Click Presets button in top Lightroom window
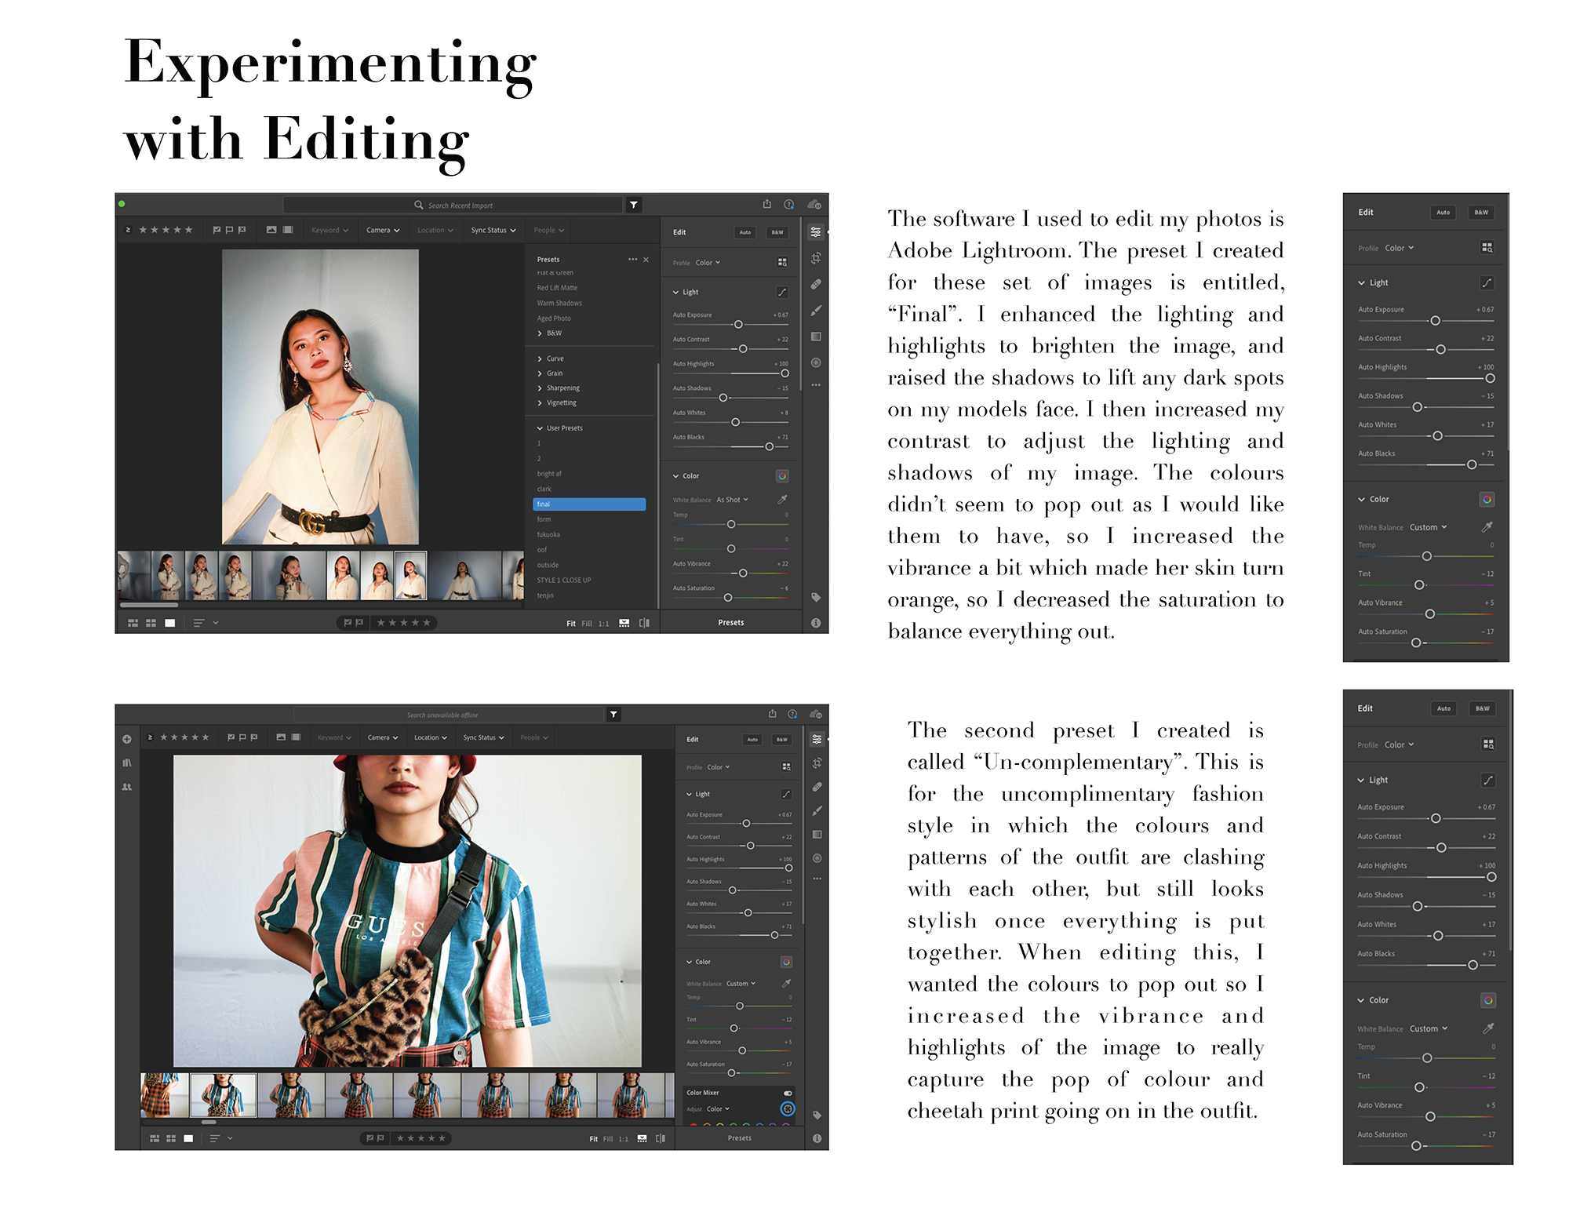The width and height of the screenshot is (1569, 1212). pos(731,623)
